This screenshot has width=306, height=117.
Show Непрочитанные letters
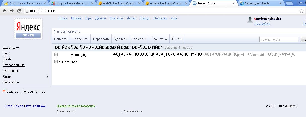33,92
